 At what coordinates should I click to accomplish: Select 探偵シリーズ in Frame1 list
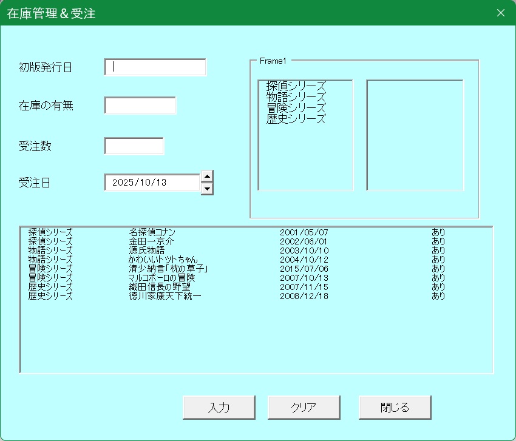point(296,86)
